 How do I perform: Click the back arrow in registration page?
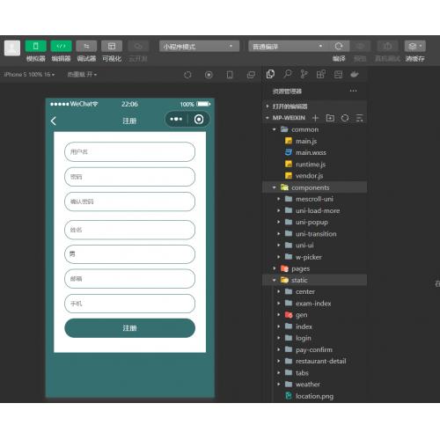click(54, 121)
